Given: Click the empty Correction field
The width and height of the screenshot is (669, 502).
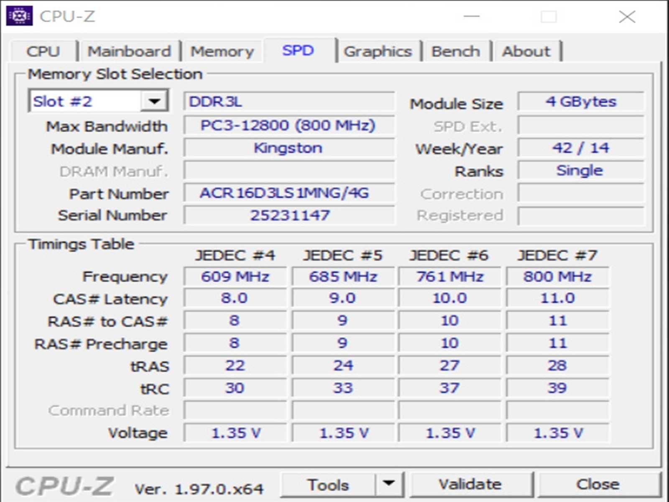Looking at the screenshot, I should pyautogui.click(x=581, y=193).
